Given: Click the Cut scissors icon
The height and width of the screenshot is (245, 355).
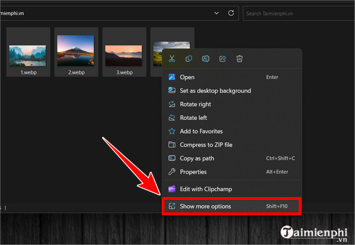Looking at the screenshot, I should [172, 59].
